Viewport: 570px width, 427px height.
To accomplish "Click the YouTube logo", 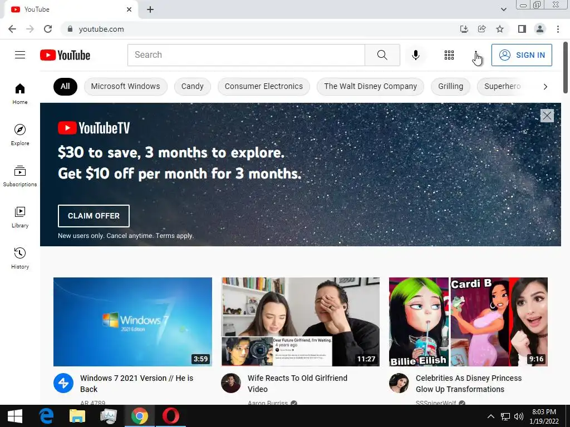I will click(x=65, y=55).
